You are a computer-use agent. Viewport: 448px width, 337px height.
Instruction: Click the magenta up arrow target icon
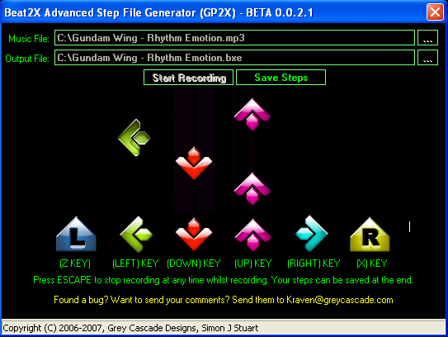pyautogui.click(x=252, y=235)
